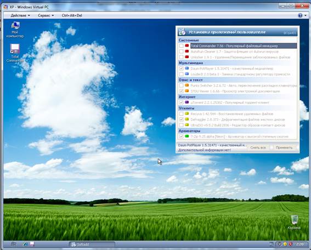Click the Применить button
This screenshot has height=250, width=311.
284,147
